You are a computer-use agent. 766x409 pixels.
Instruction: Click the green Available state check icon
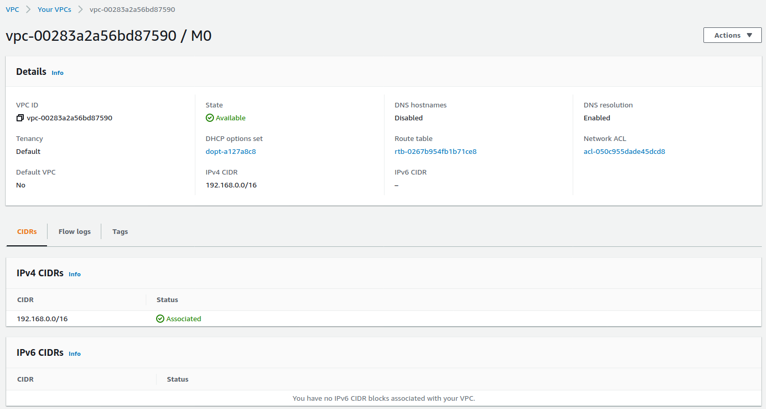pos(209,118)
